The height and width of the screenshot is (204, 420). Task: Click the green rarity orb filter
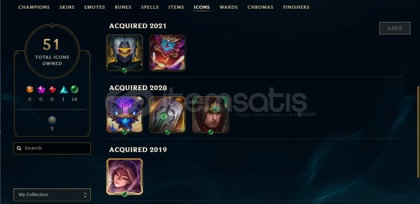[74, 89]
